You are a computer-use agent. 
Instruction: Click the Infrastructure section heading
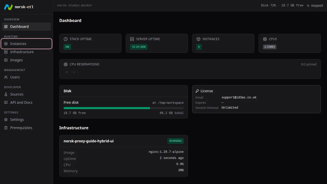coord(74,128)
